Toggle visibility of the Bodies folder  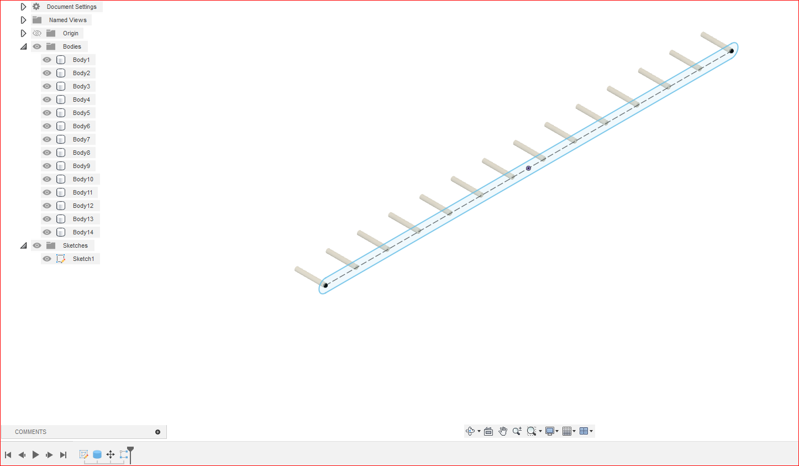coord(36,46)
